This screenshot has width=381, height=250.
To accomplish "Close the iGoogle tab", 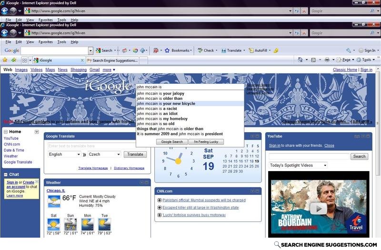I will [82, 60].
